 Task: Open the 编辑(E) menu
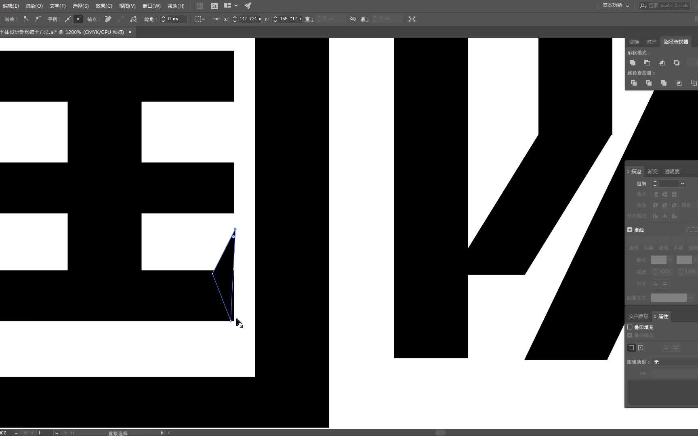tap(11, 6)
